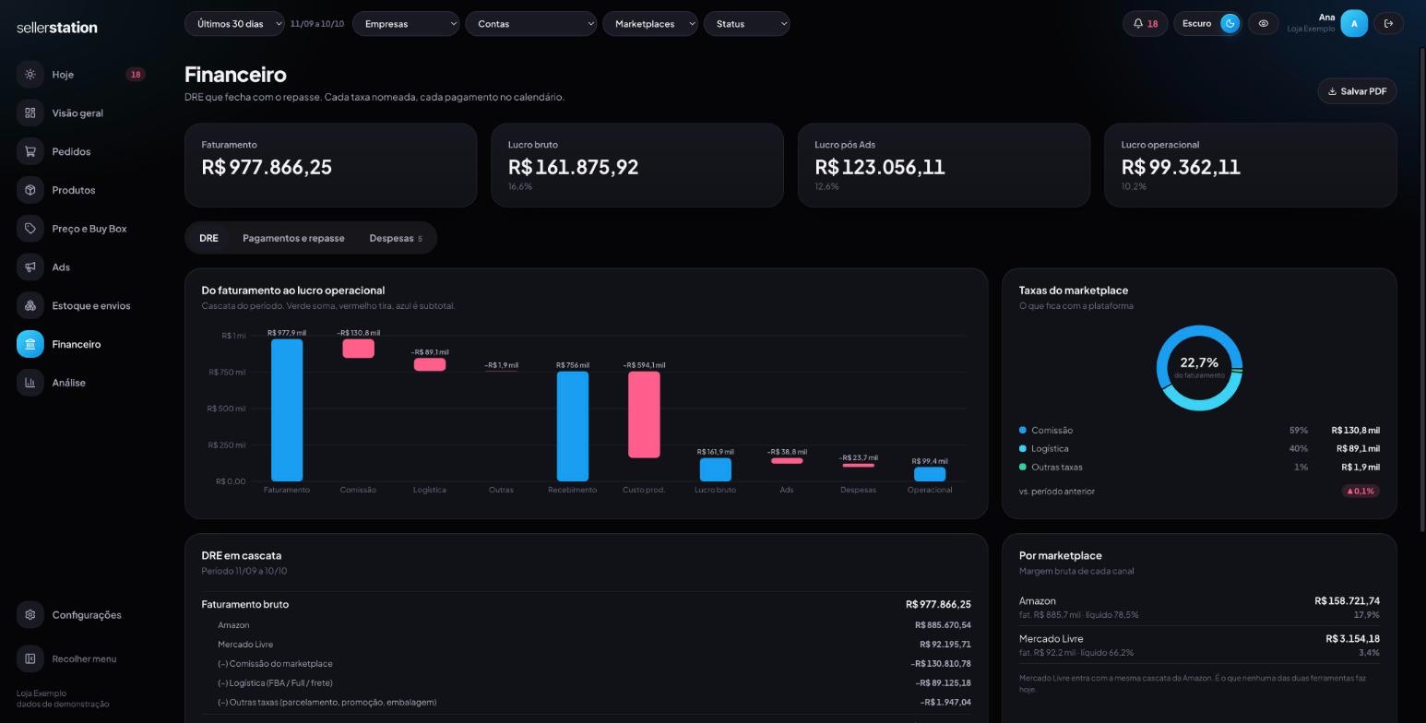Screen dimensions: 1426x723
Task: Open the Análise chart icon
Action: click(x=30, y=383)
